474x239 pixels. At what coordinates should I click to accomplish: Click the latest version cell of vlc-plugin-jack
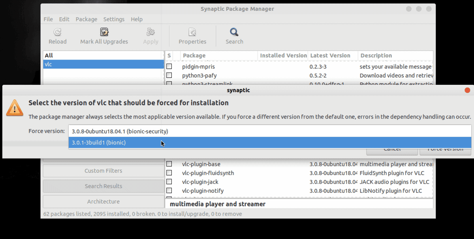coord(333,182)
